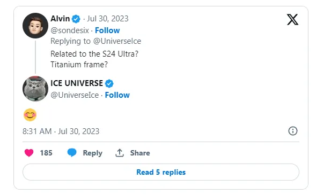Open the tweet info circle icon

click(x=292, y=131)
